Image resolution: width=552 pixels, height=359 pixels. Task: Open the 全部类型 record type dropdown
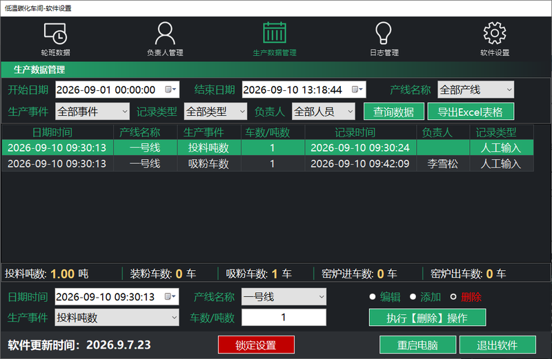[215, 112]
